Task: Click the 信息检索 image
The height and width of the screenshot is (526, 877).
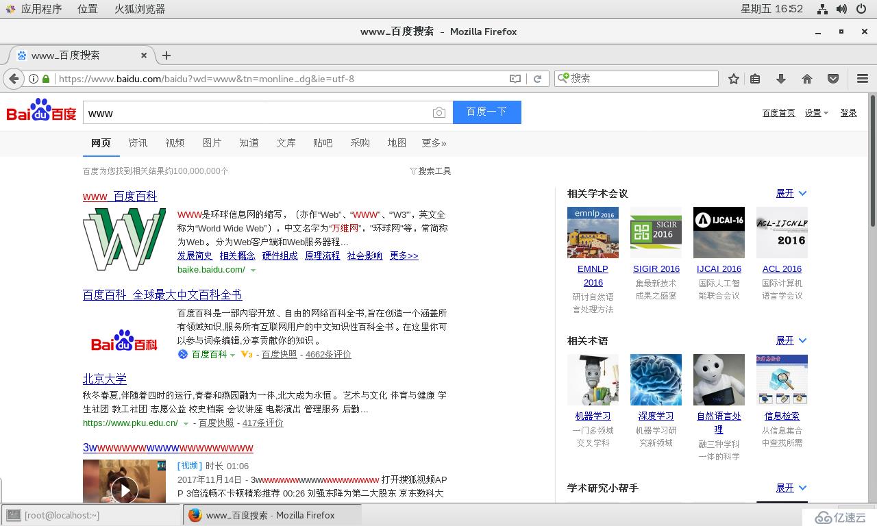Action: [x=782, y=380]
